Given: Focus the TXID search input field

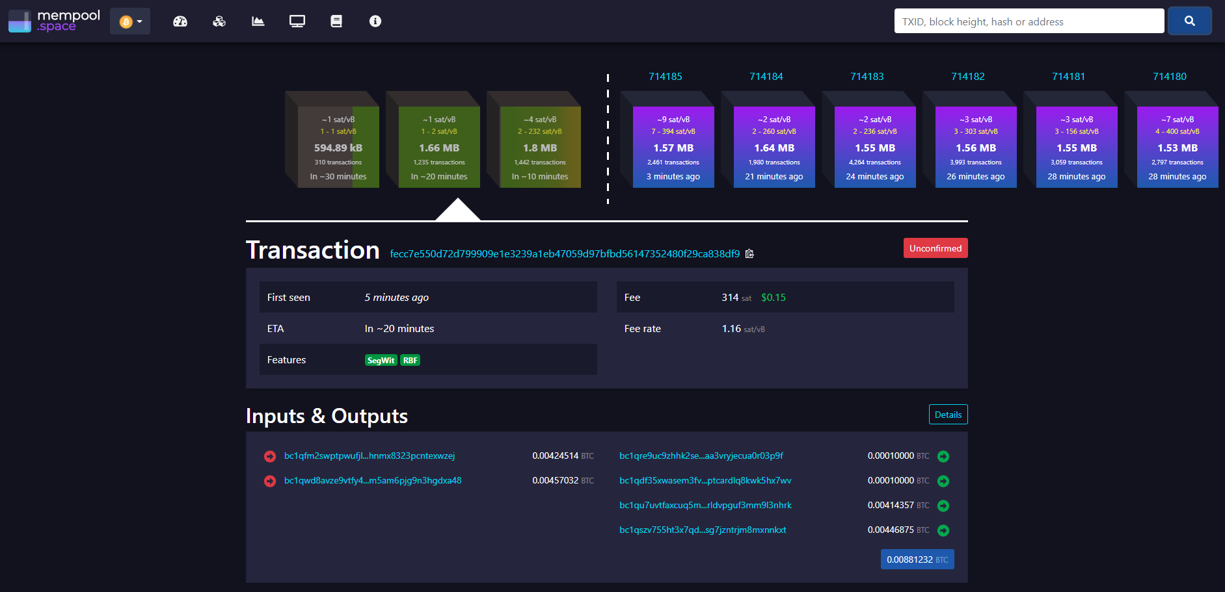Looking at the screenshot, I should pyautogui.click(x=1029, y=21).
